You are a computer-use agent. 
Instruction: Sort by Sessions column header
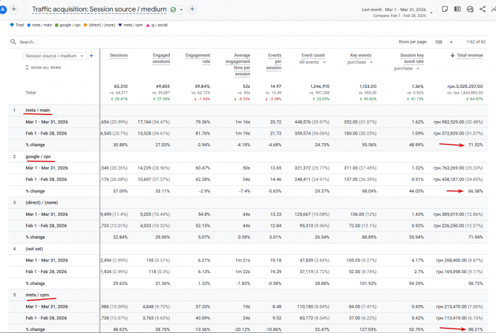118,55
